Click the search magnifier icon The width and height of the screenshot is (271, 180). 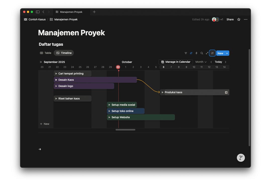(x=202, y=53)
